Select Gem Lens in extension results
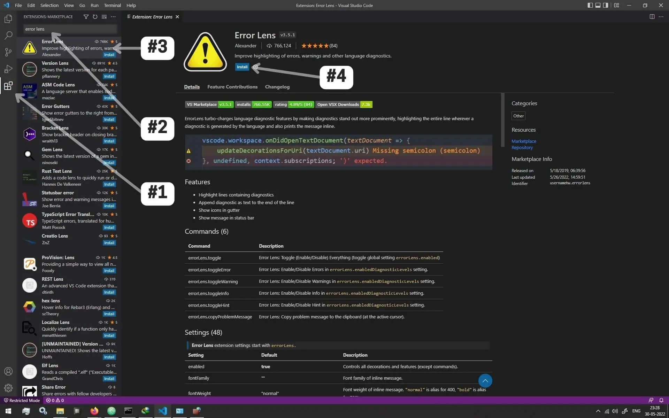This screenshot has width=669, height=418. (69, 156)
